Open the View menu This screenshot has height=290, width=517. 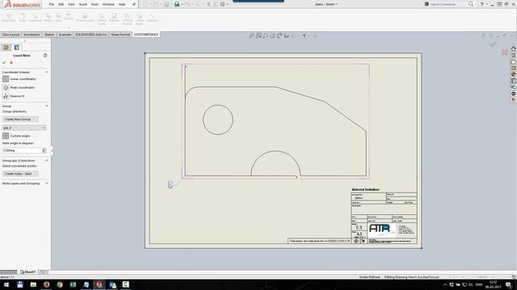click(71, 5)
